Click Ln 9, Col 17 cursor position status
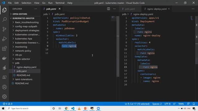Screen dimensions: 198x111 coord(137,104)
